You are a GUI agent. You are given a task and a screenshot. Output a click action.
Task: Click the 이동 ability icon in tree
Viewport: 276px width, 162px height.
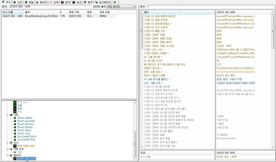(15, 105)
